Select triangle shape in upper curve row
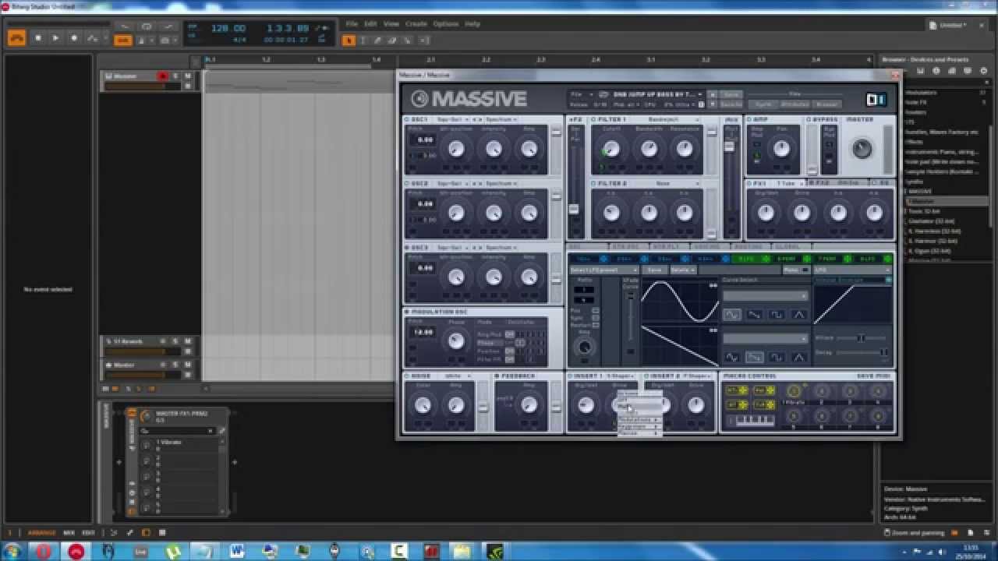This screenshot has width=998, height=561. click(798, 315)
